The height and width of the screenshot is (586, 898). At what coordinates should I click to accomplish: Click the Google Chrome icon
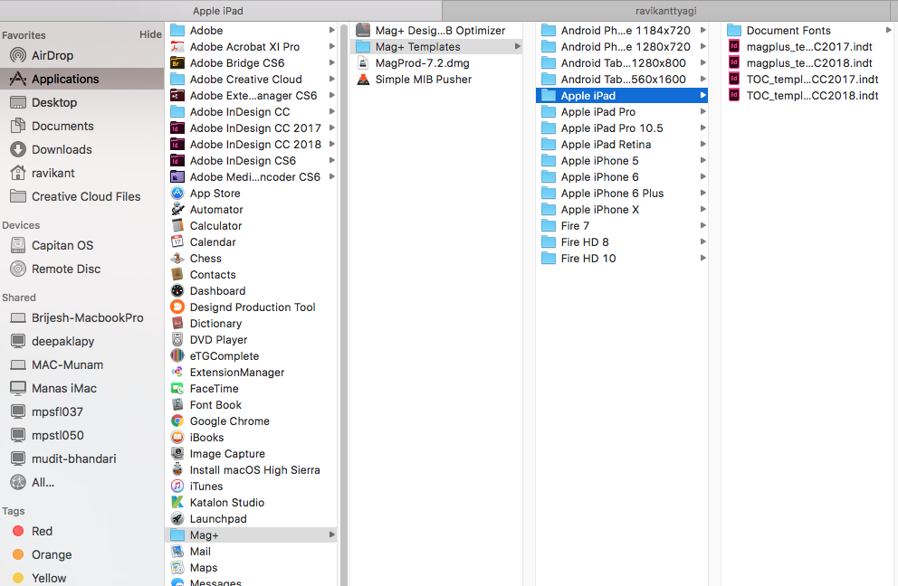177,421
